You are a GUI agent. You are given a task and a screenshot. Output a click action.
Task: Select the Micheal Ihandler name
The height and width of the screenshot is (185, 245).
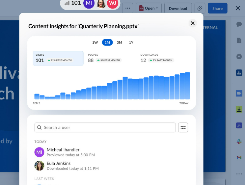(x=63, y=150)
